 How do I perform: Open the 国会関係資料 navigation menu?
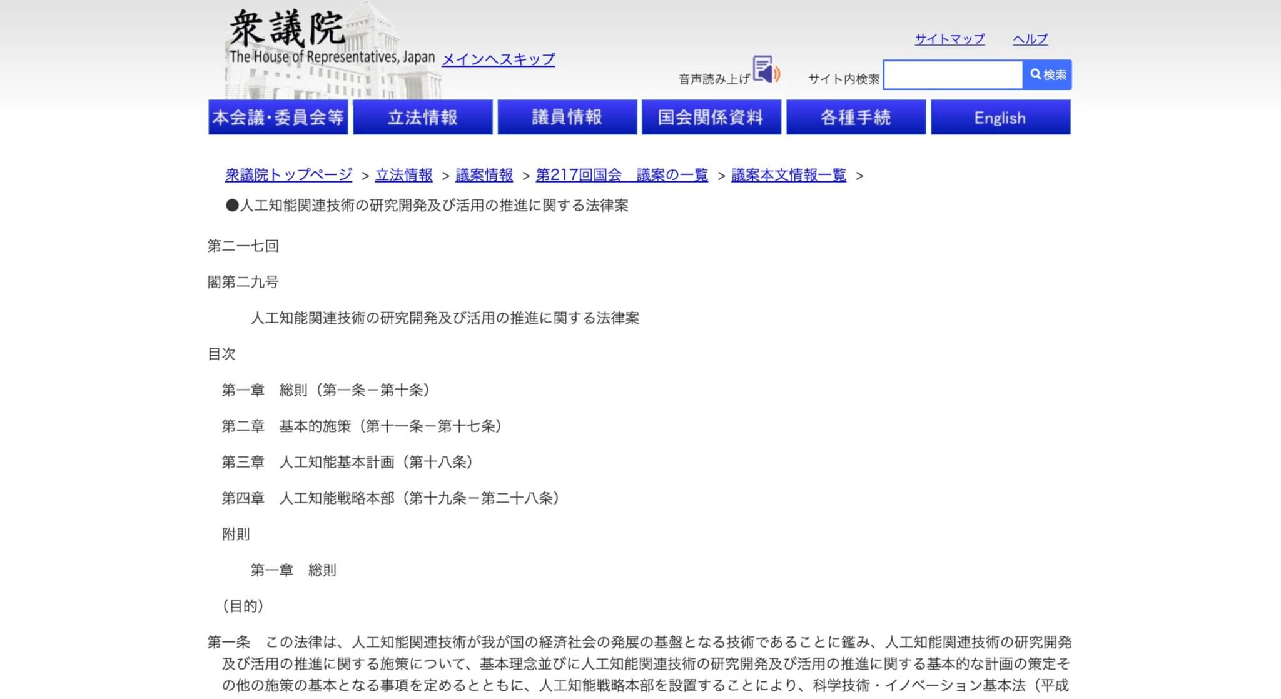[x=712, y=117]
